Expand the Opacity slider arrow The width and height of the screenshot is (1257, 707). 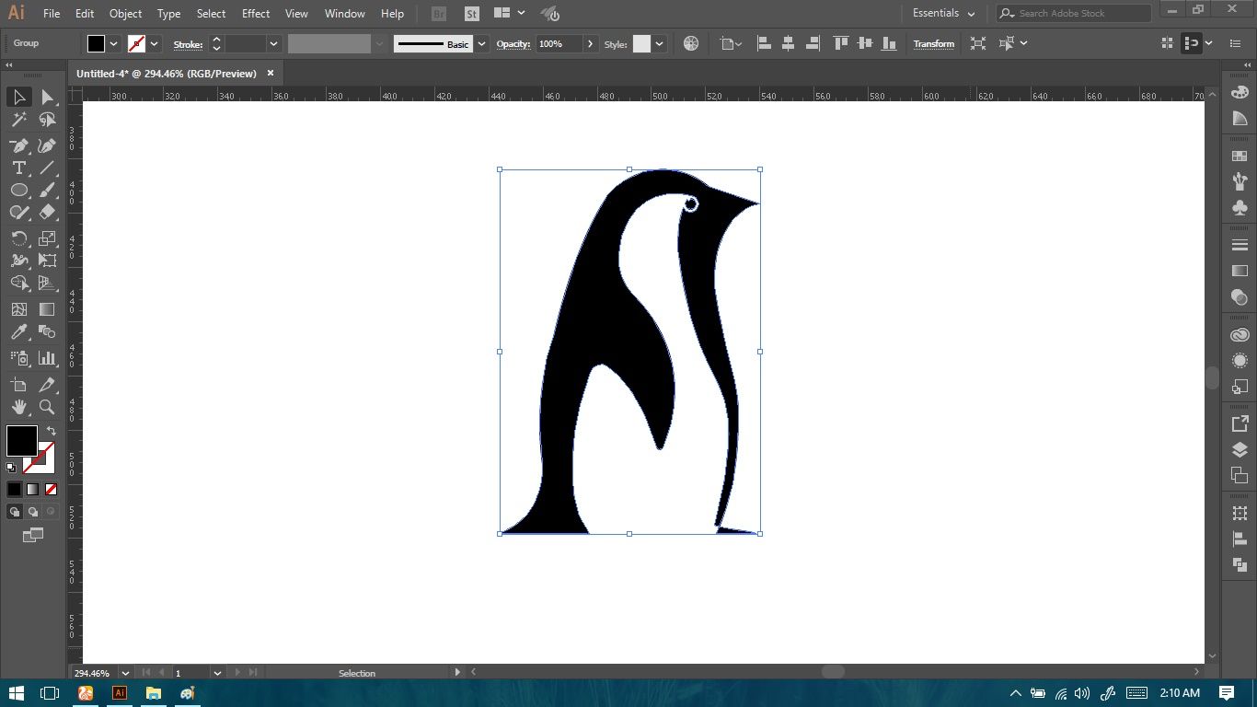[589, 43]
